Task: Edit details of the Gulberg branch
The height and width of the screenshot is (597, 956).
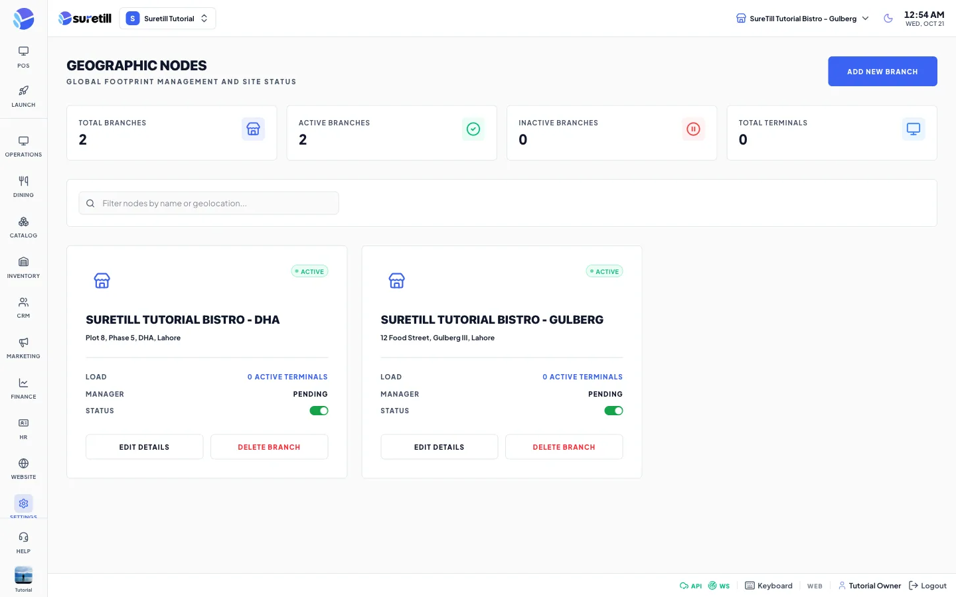Action: 439,447
